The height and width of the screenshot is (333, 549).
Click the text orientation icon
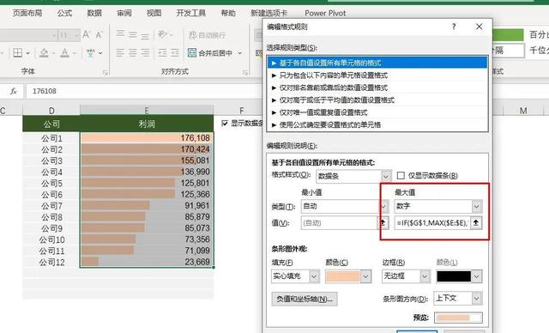click(162, 34)
